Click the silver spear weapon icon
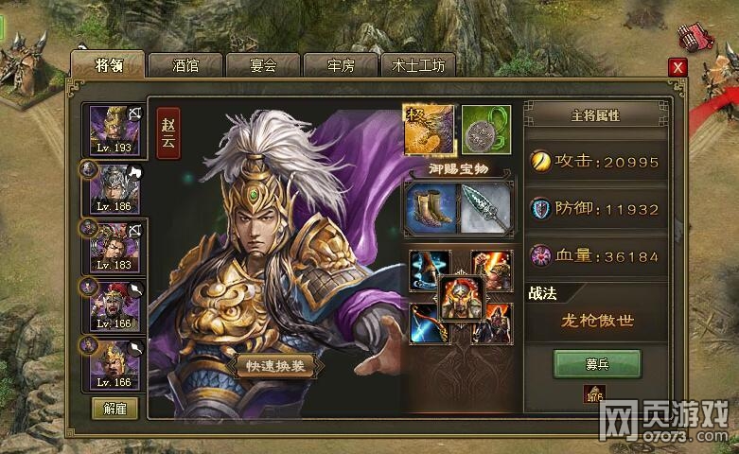Viewport: 739px width, 454px height. point(485,208)
